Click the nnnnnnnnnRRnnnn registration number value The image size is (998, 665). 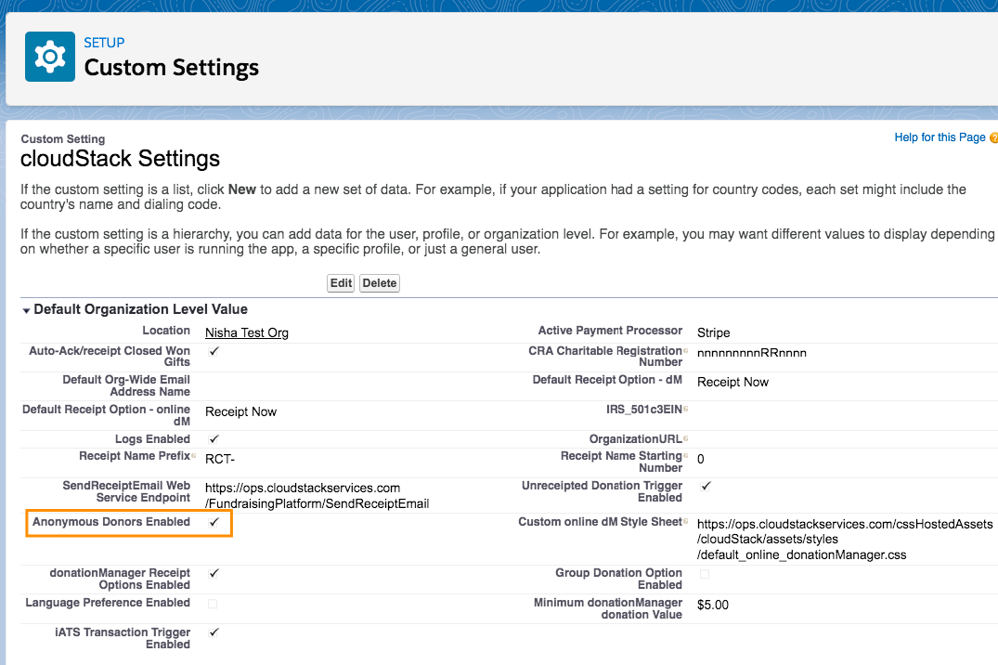[x=752, y=353]
